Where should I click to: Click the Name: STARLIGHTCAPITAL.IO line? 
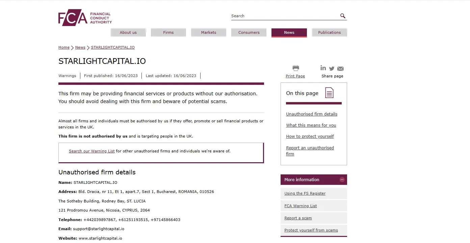(x=88, y=183)
